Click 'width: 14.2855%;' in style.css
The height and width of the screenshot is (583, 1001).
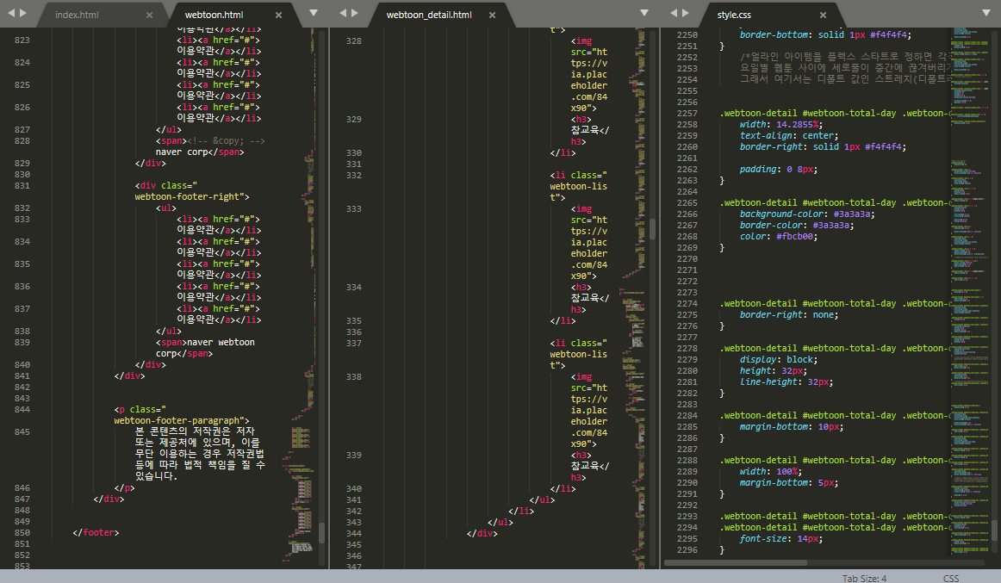click(x=781, y=124)
